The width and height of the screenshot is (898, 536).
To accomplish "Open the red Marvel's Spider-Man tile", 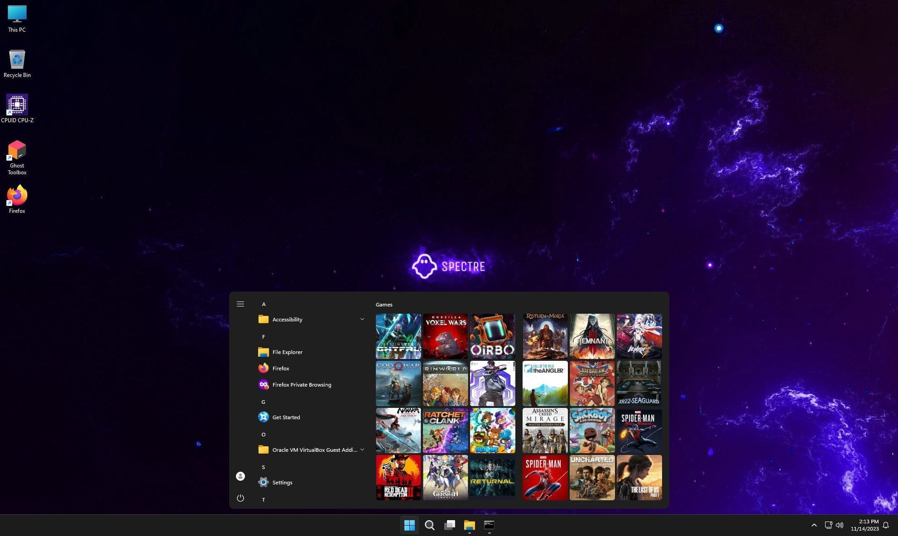I will click(545, 478).
